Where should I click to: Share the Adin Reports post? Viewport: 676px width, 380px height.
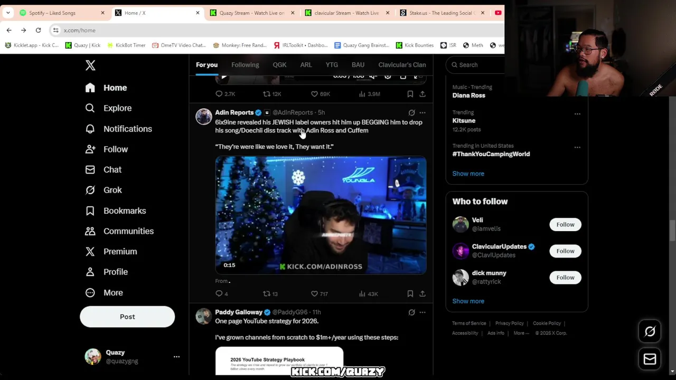pos(422,294)
